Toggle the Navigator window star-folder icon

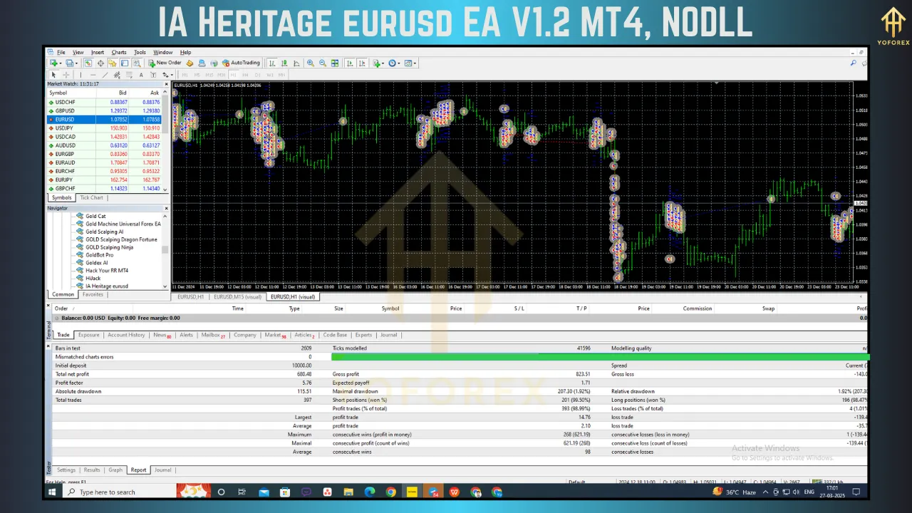click(x=113, y=63)
